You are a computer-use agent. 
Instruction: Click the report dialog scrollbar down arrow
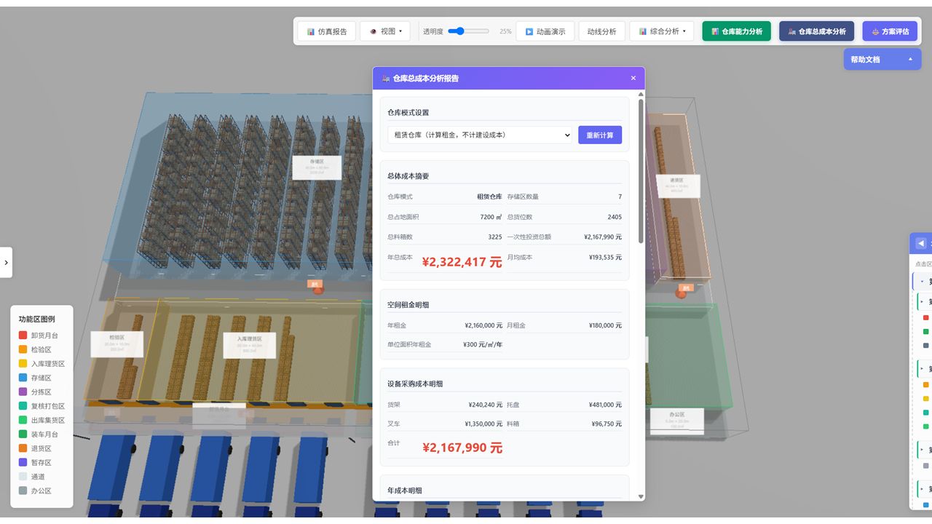641,496
